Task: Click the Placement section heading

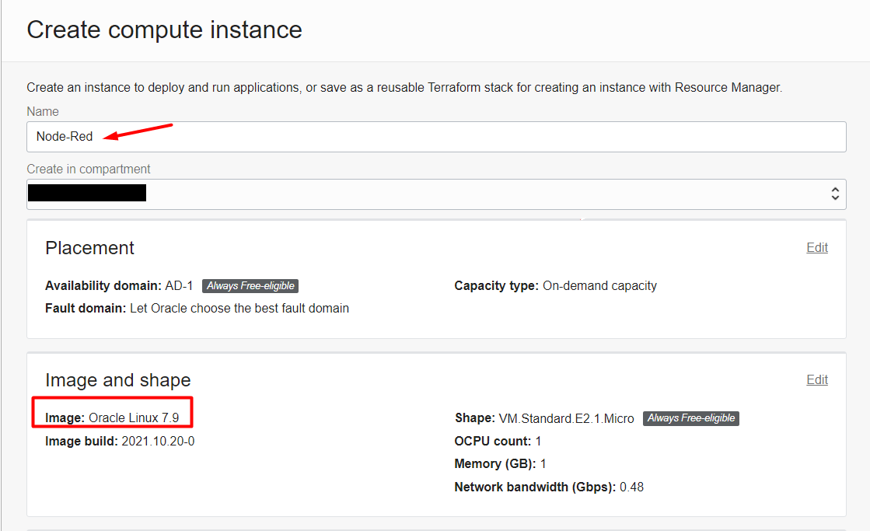Action: point(89,248)
